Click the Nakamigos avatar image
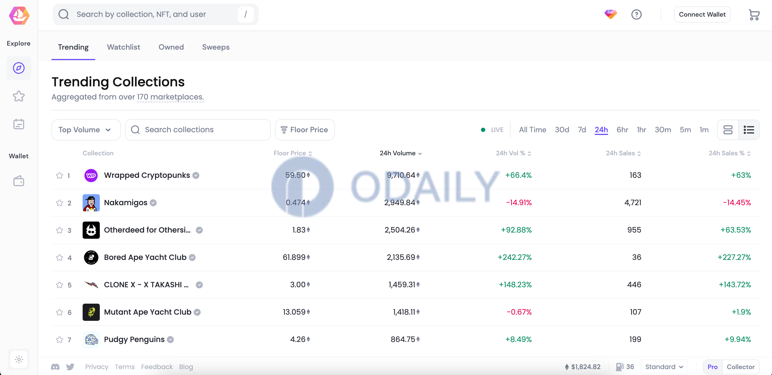 click(x=91, y=203)
